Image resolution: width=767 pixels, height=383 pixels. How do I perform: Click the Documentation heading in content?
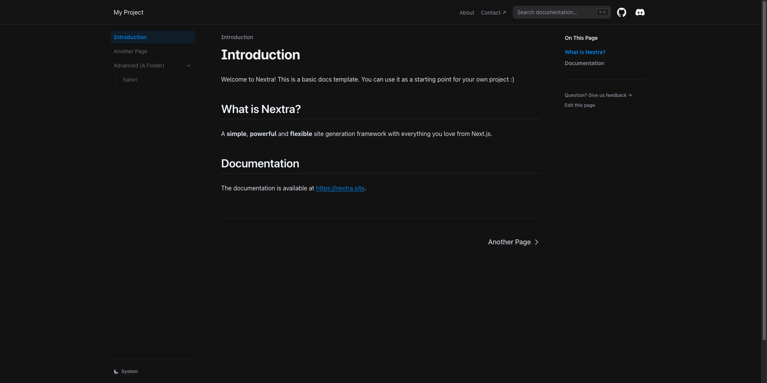tap(260, 164)
